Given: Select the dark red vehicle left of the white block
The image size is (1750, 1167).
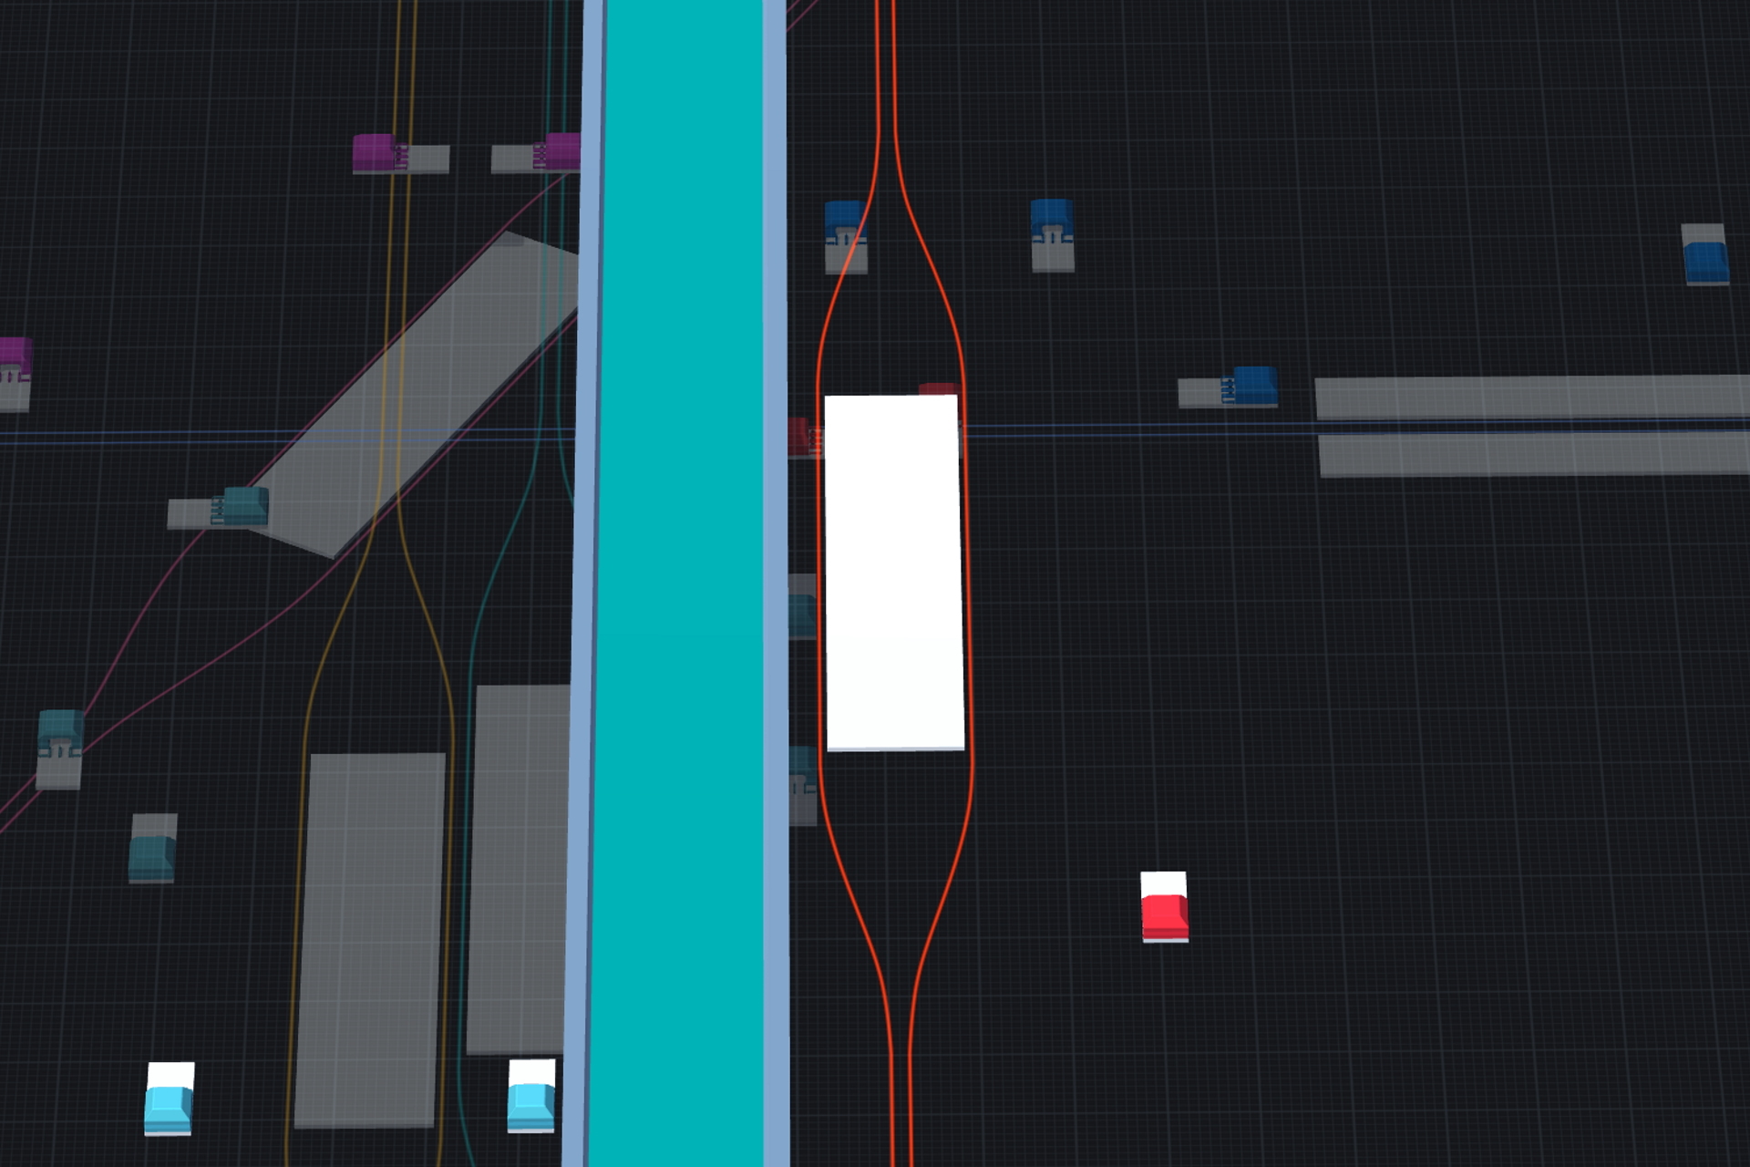Looking at the screenshot, I should click(799, 436).
